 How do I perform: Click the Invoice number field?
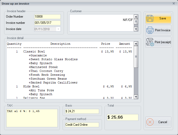(47, 23)
